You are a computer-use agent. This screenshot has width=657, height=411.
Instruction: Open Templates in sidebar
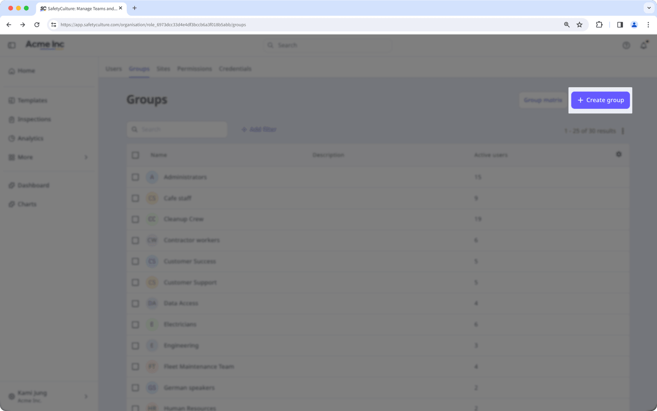pos(32,101)
